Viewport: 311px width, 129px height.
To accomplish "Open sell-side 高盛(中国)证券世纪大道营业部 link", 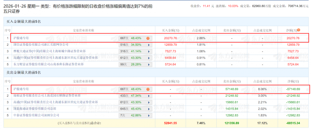I will tap(55, 102).
